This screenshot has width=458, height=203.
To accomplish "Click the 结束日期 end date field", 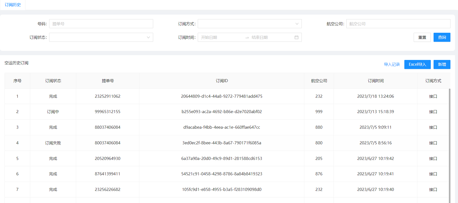I will tap(272, 37).
